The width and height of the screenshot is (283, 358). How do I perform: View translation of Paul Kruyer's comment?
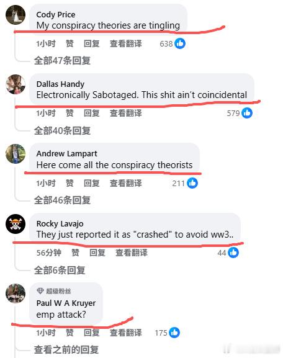(x=126, y=333)
